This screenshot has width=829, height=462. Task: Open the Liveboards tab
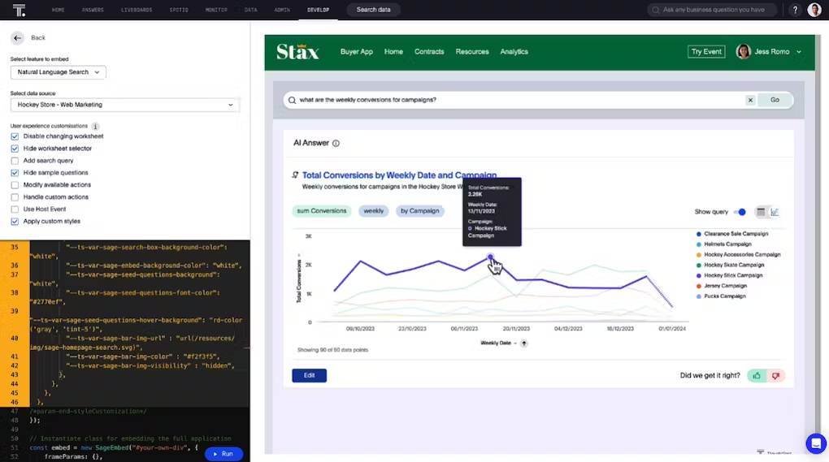pos(137,10)
